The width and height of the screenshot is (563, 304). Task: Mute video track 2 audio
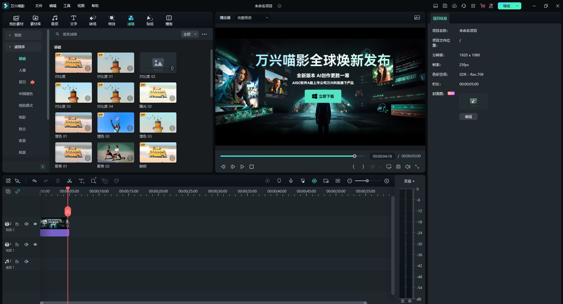tap(26, 224)
